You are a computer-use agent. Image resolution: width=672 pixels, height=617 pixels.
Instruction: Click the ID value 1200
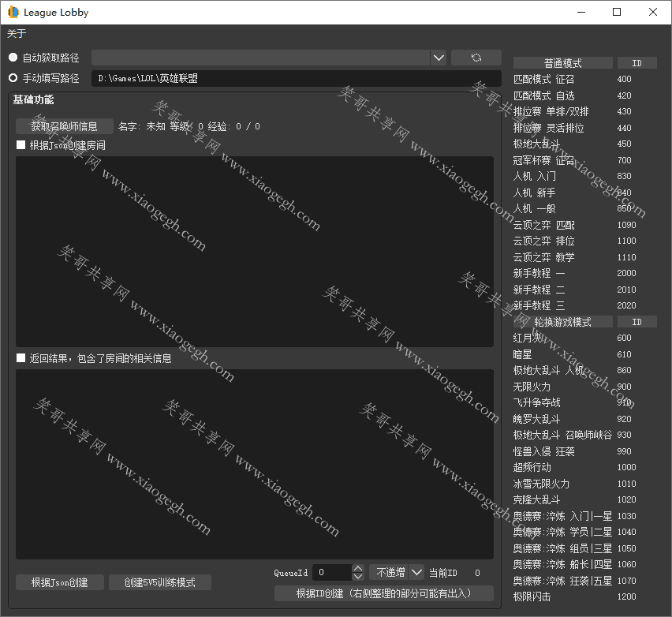[x=626, y=596]
